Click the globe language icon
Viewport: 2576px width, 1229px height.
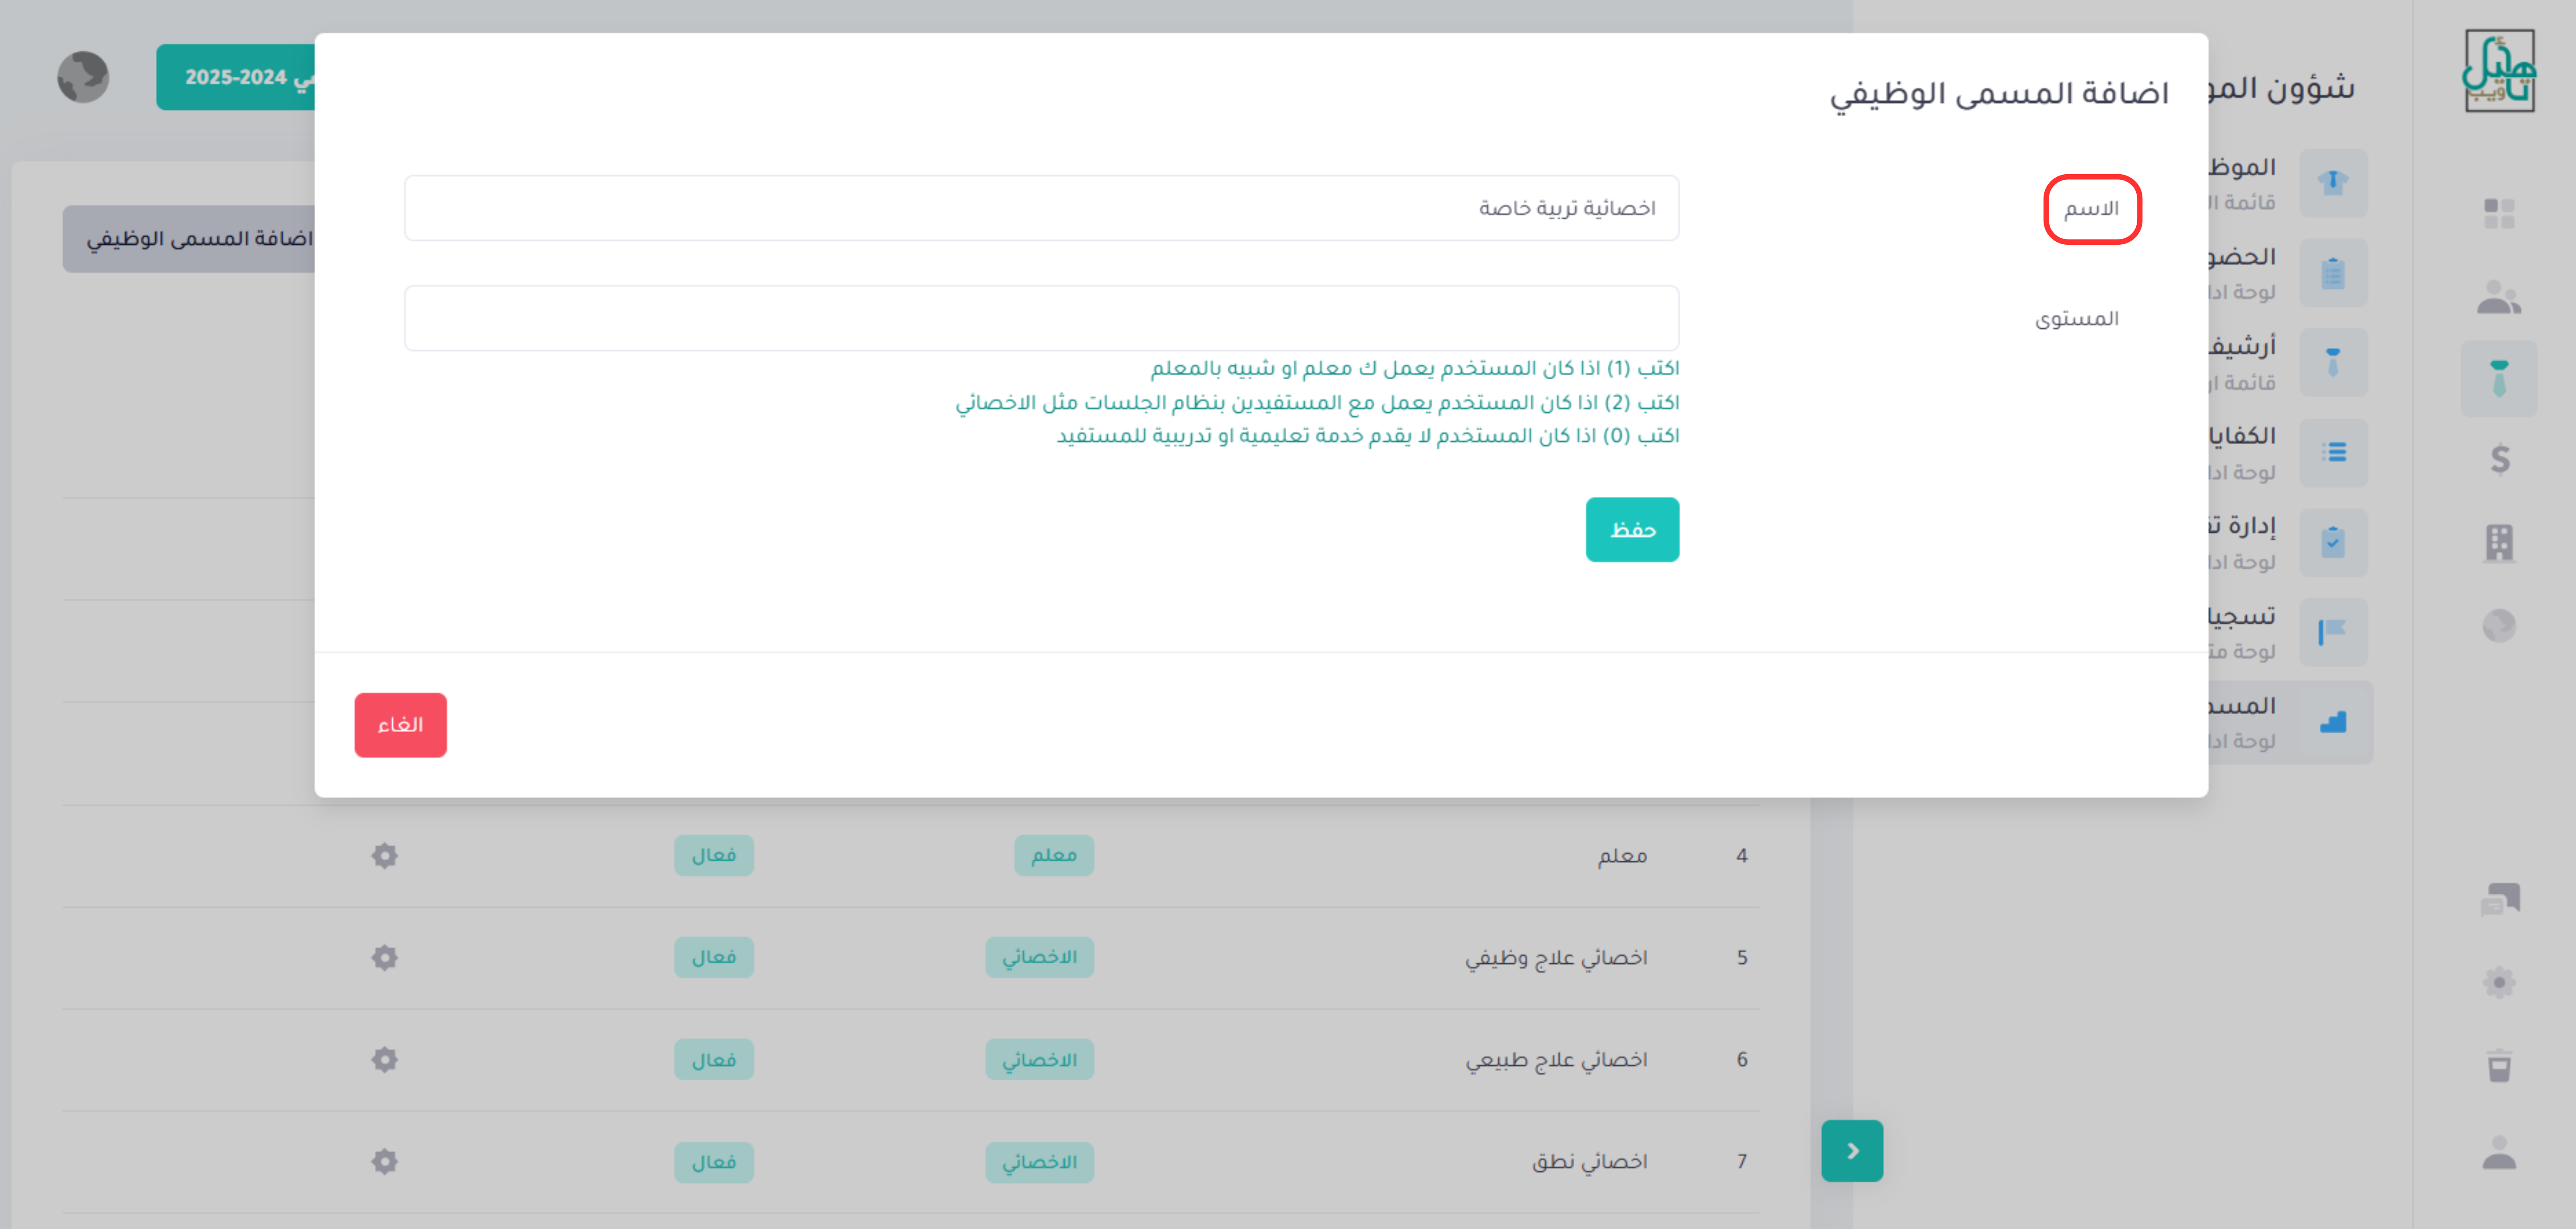point(83,77)
